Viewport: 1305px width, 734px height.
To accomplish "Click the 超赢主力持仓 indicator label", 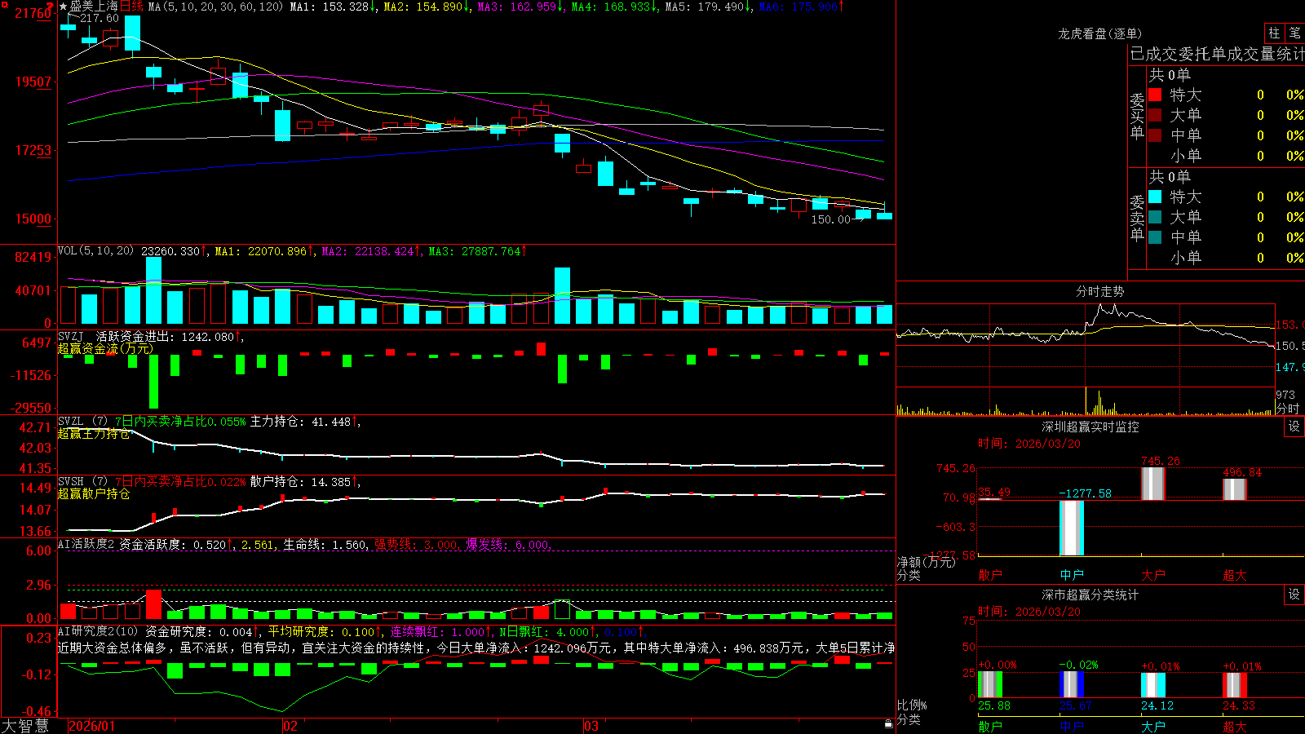I will 94,433.
